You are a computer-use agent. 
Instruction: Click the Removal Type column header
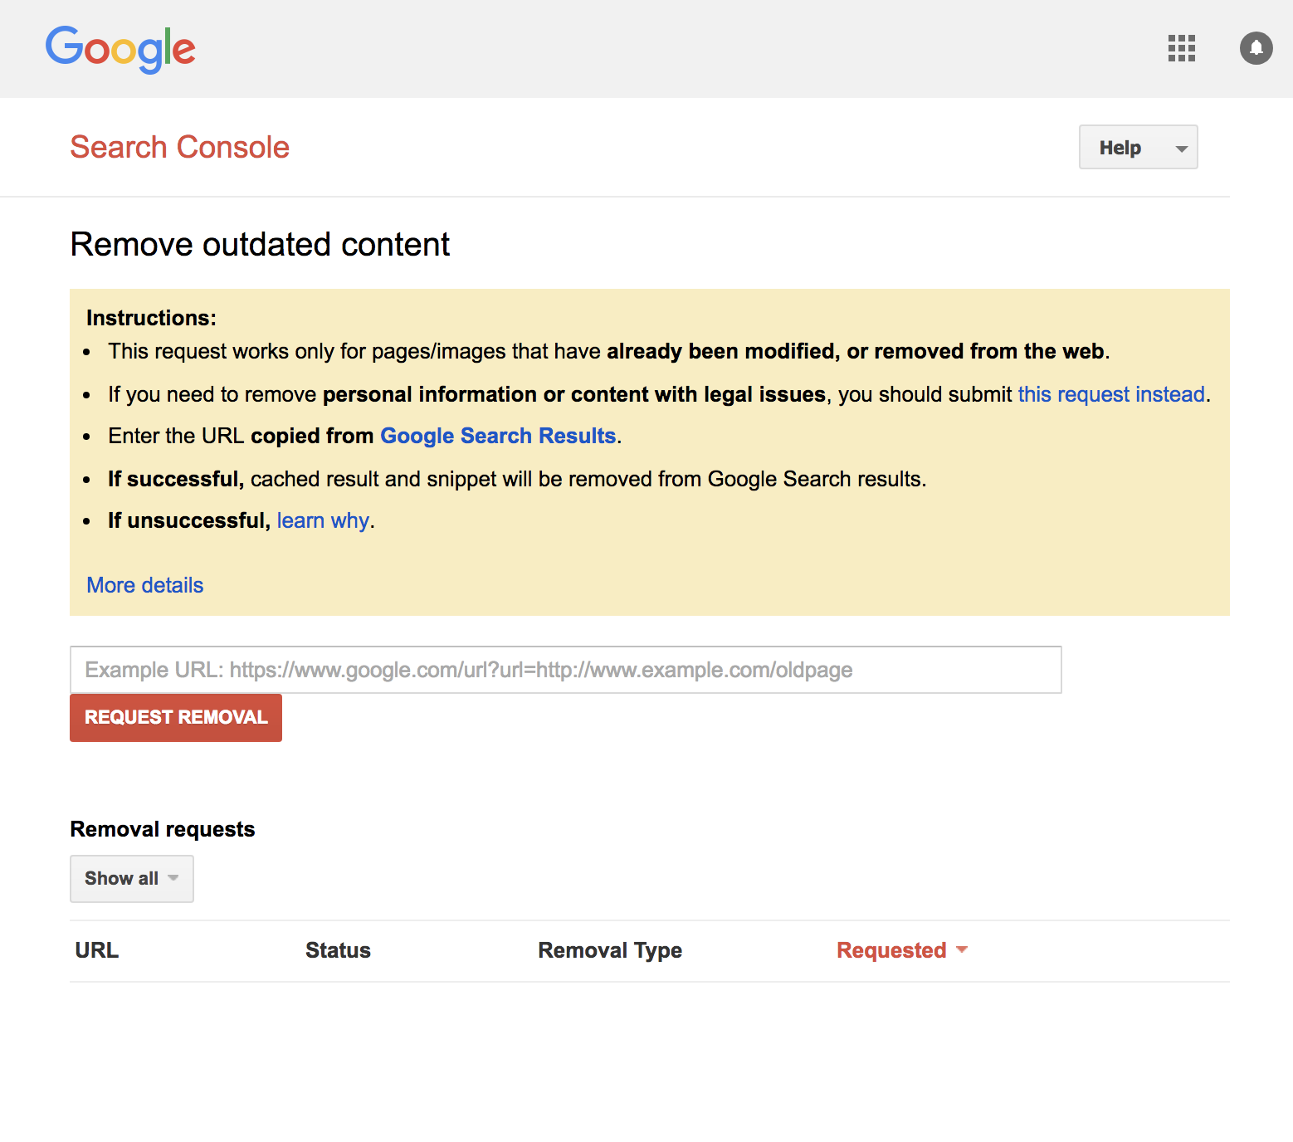coord(610,950)
